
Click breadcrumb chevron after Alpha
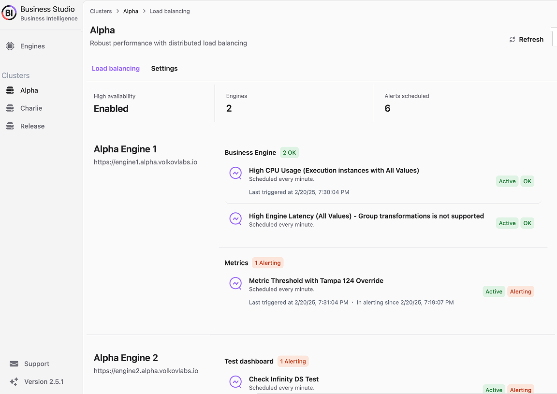click(144, 12)
